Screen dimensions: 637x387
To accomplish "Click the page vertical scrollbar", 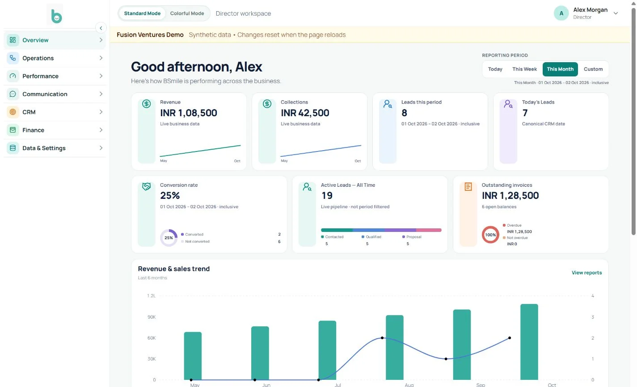I will (633, 121).
